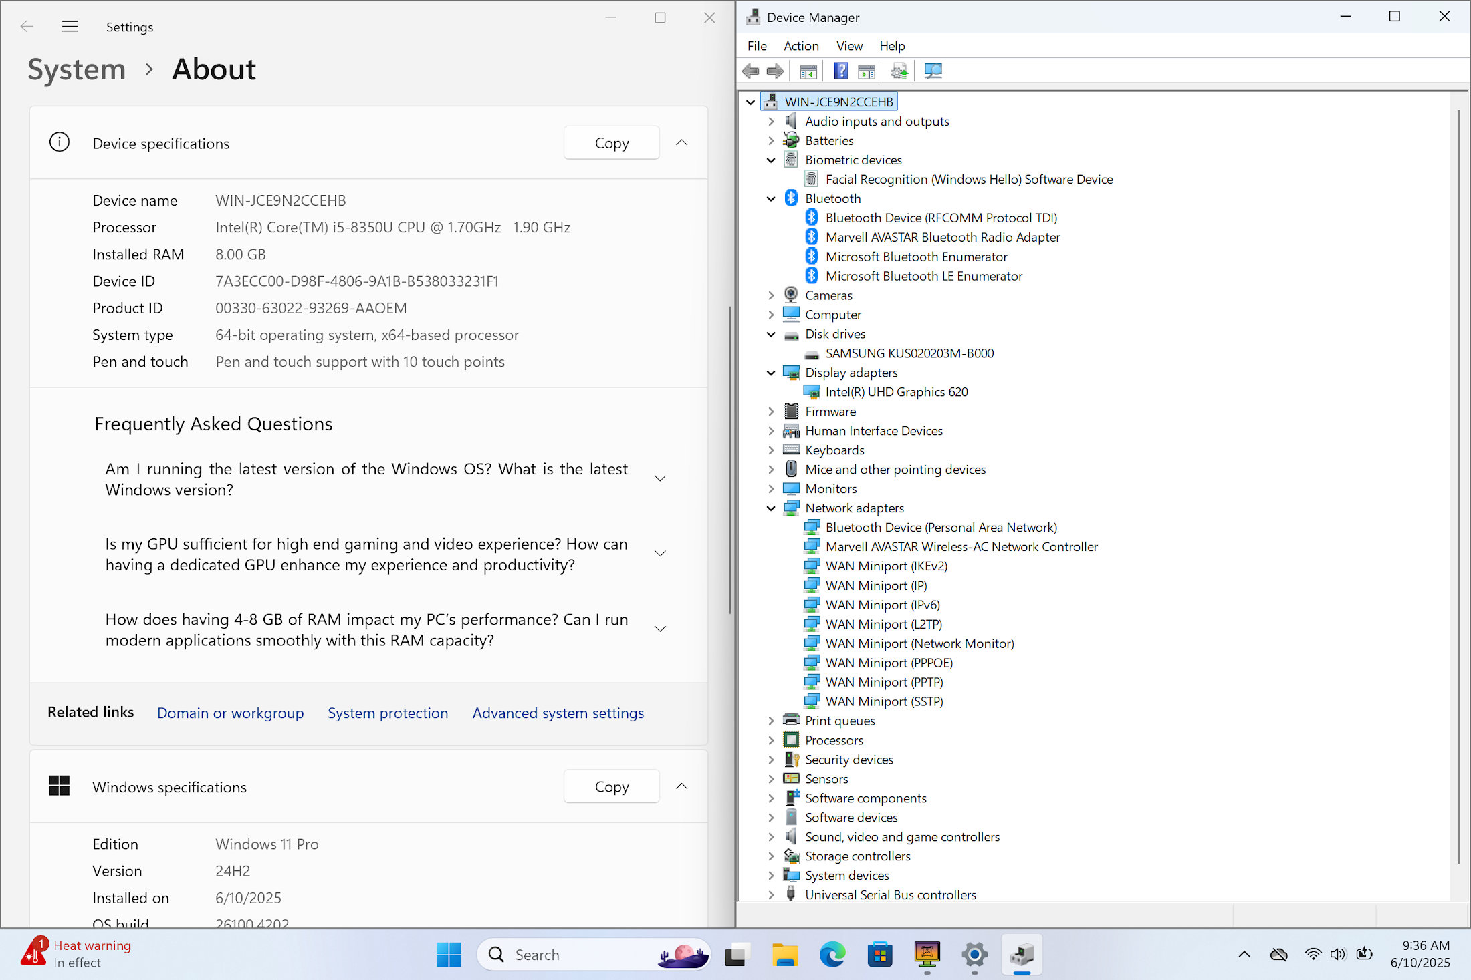This screenshot has width=1471, height=980.
Task: Click the Scan for hardware changes monitor icon
Action: pyautogui.click(x=933, y=71)
